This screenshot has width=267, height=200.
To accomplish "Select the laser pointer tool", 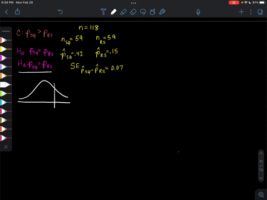I will 162,12.
